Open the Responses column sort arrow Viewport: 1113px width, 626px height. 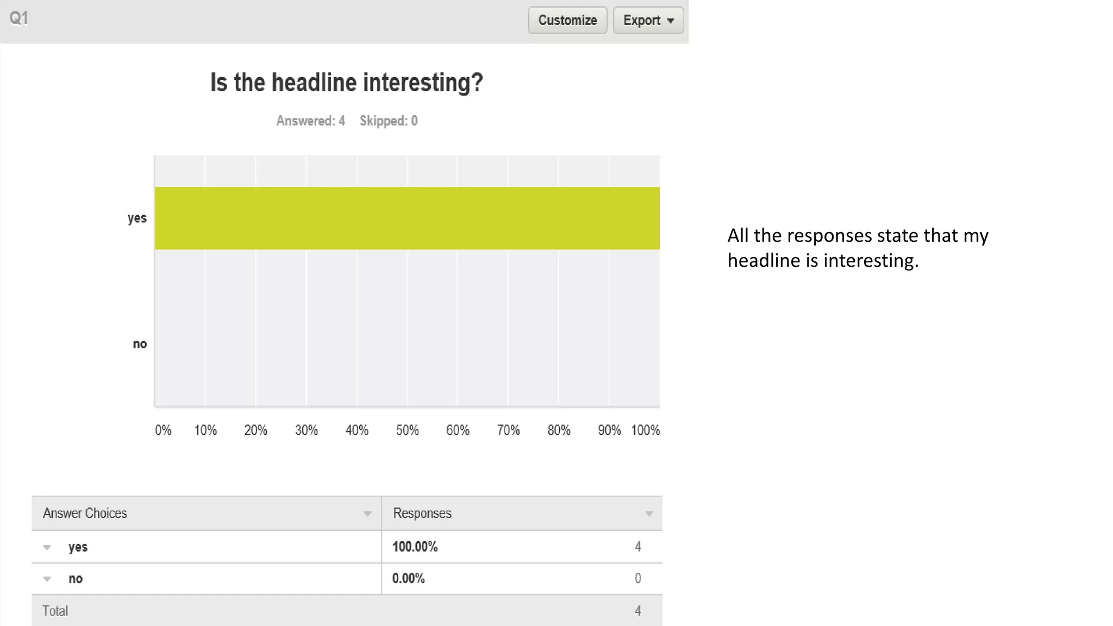coord(649,514)
